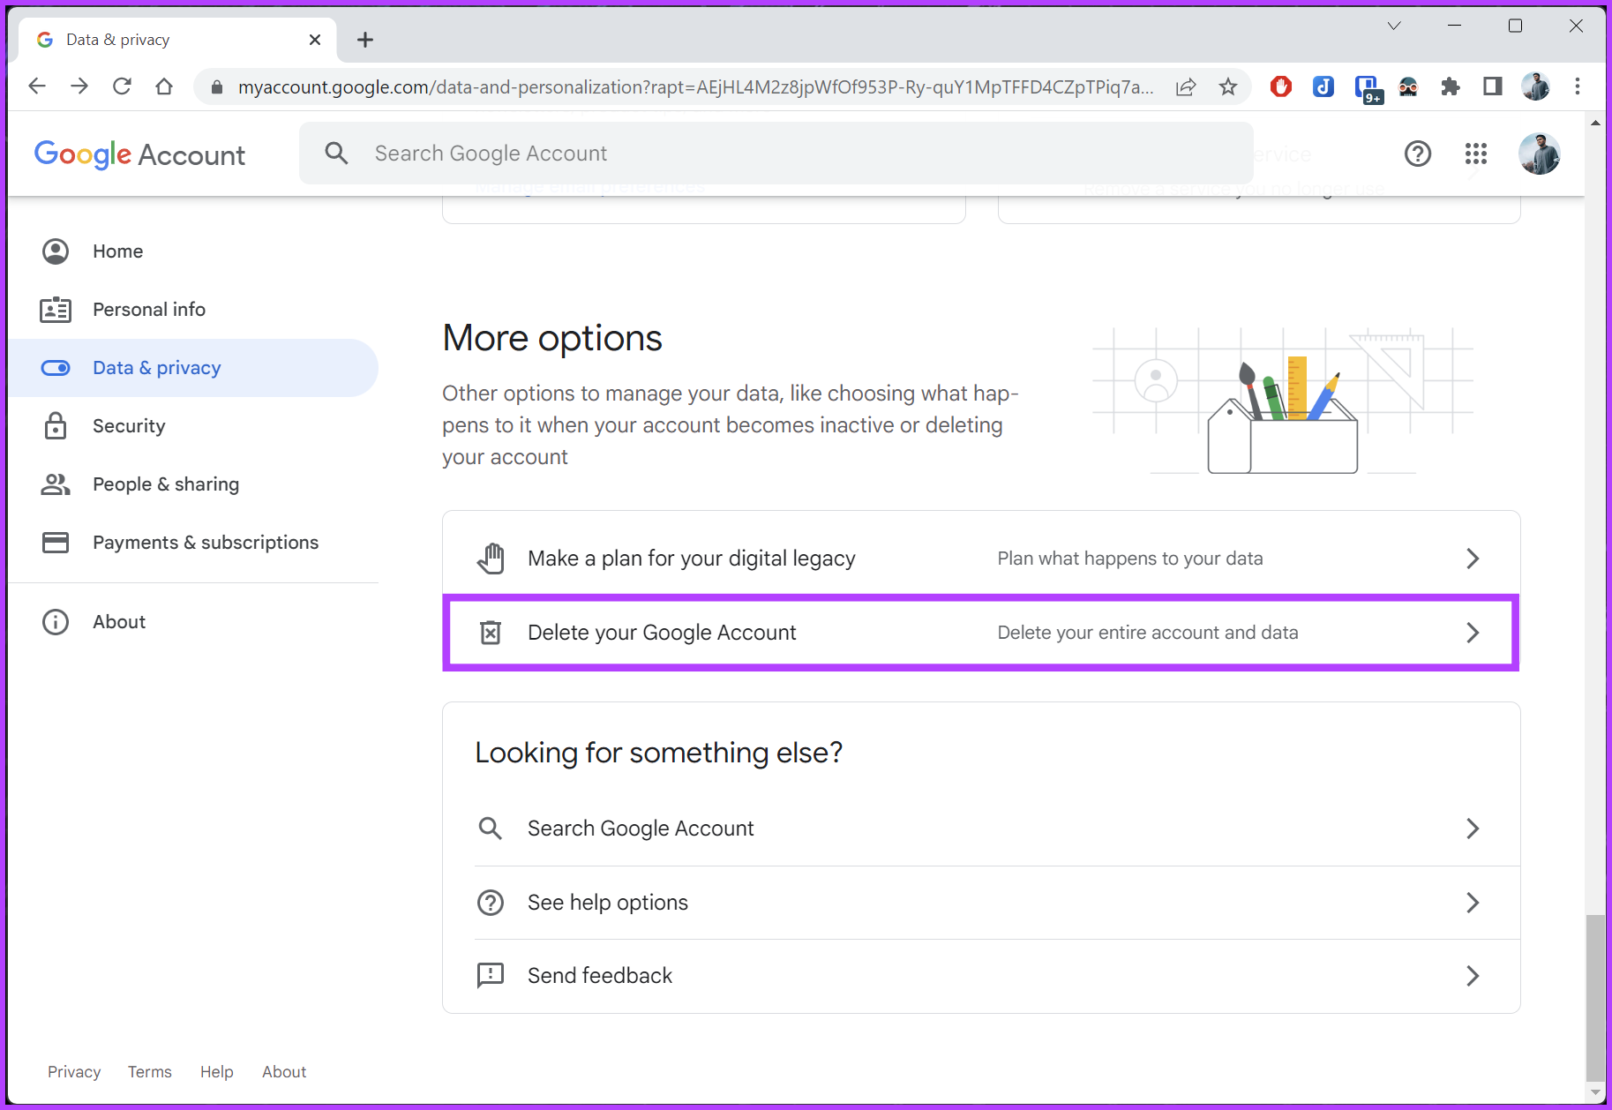The width and height of the screenshot is (1612, 1110).
Task: Click the scrollbar down arrow
Action: [1595, 1092]
